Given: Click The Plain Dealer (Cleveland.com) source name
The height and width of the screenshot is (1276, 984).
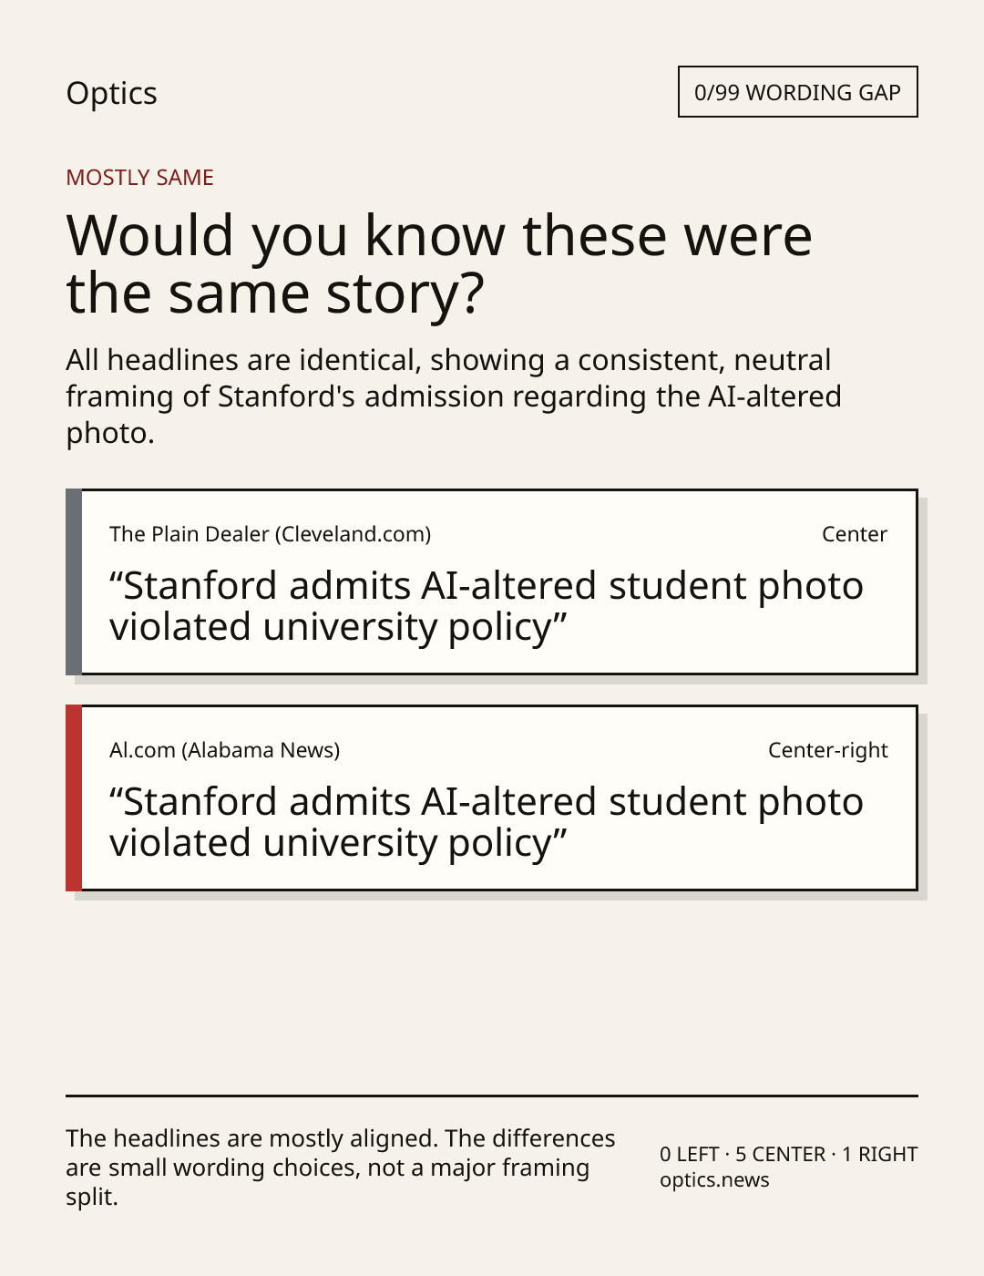Looking at the screenshot, I should [x=270, y=534].
